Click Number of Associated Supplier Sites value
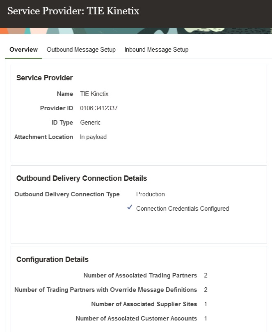 click(206, 304)
